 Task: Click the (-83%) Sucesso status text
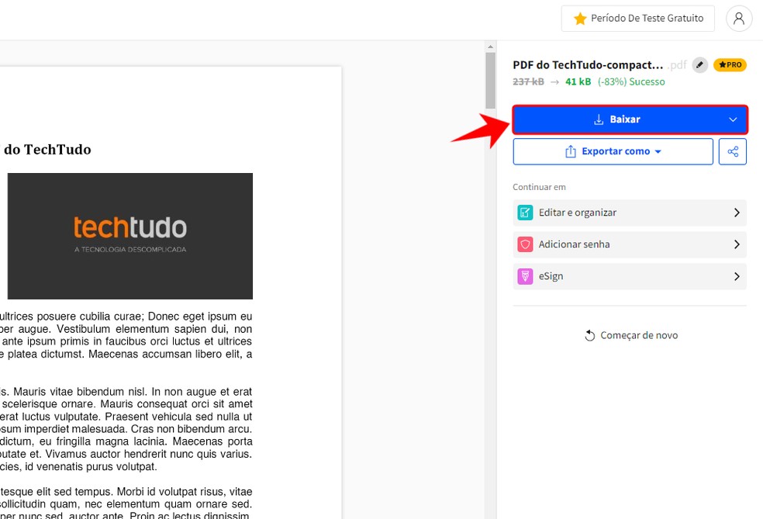[631, 81]
